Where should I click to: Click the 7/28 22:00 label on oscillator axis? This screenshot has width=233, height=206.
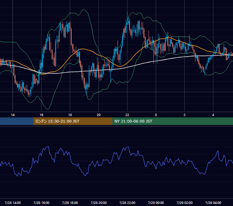click(x=127, y=203)
